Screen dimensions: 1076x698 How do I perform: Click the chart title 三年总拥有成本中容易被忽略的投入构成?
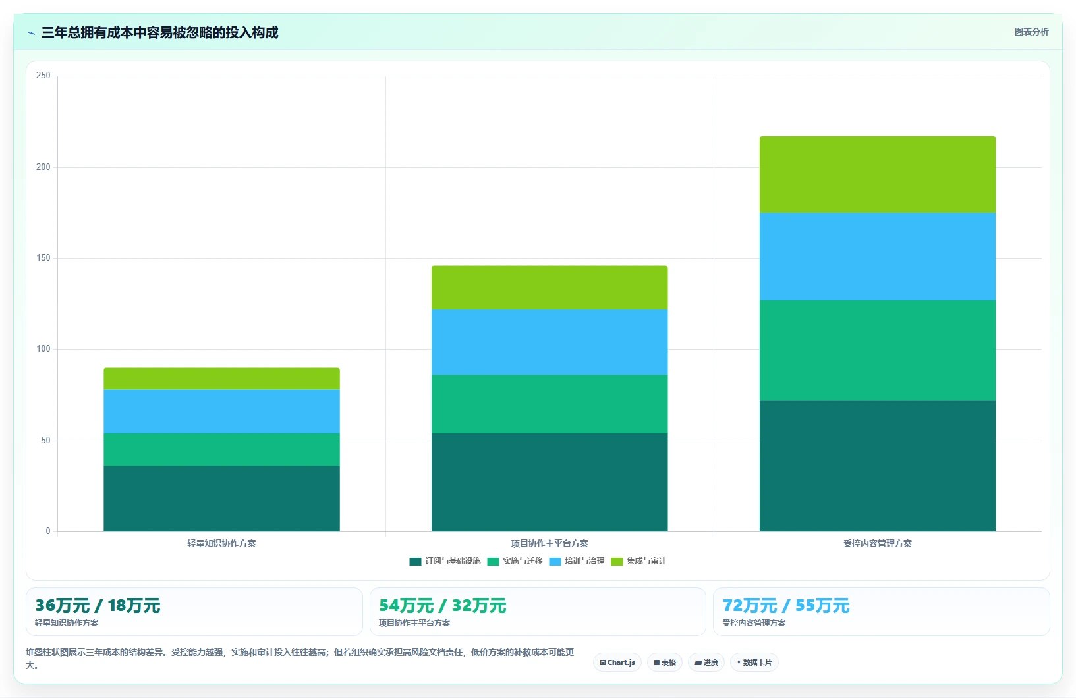pos(159,33)
